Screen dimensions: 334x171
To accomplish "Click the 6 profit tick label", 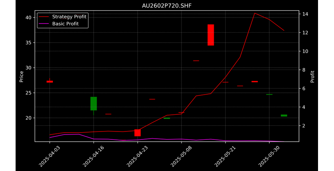I will 304,89.
